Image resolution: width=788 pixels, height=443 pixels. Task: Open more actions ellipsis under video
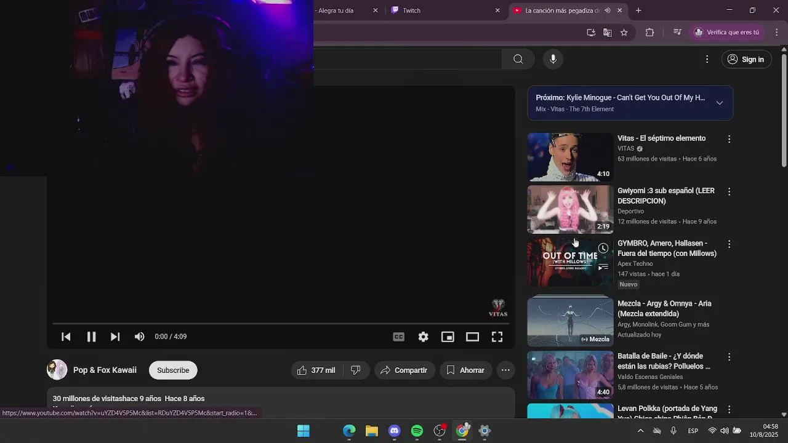click(505, 370)
